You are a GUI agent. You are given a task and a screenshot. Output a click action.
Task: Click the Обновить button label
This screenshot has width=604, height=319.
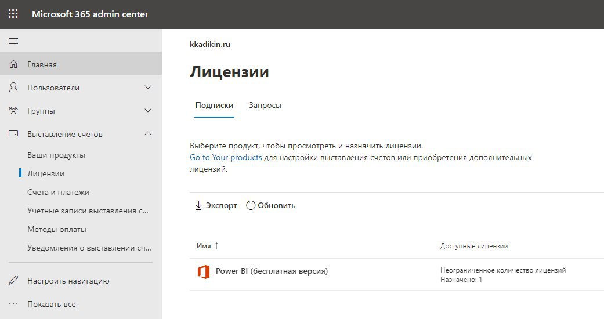(x=277, y=205)
